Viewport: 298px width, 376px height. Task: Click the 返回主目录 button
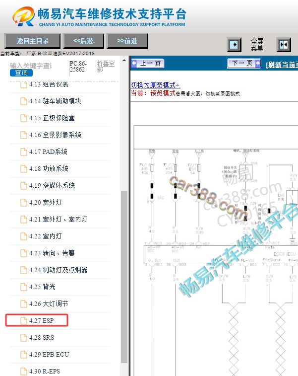click(32, 41)
